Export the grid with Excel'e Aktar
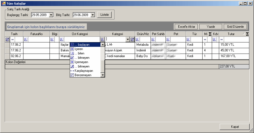Screen dimensions: 254x133 [186, 27]
